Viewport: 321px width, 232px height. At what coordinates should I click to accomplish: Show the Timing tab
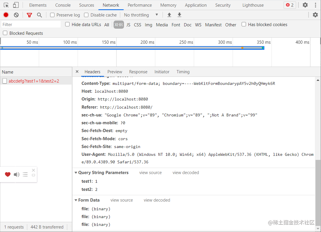[183, 72]
